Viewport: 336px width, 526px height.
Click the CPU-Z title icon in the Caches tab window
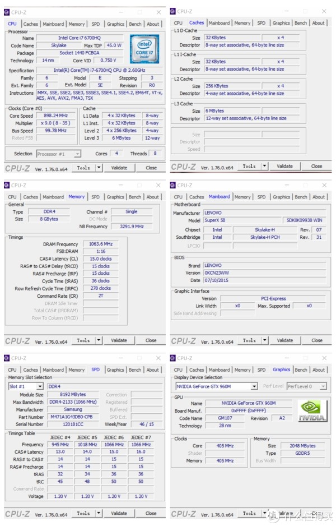tap(173, 11)
